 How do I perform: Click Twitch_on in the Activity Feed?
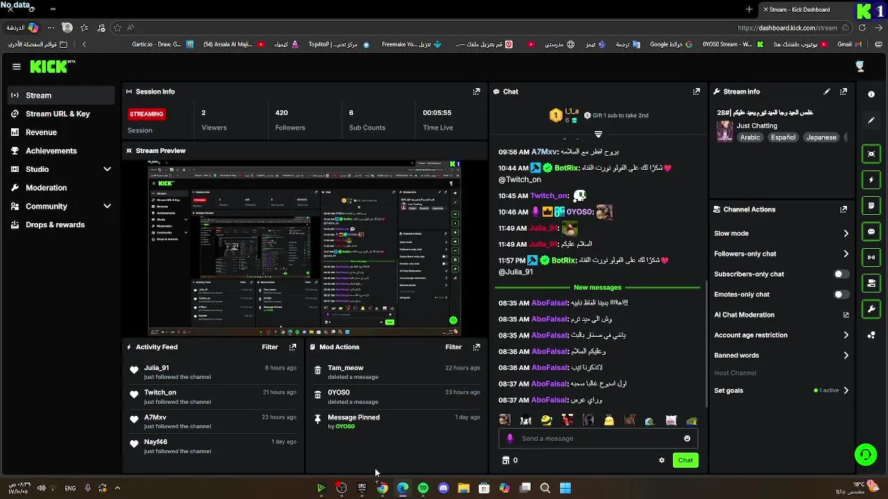(160, 392)
